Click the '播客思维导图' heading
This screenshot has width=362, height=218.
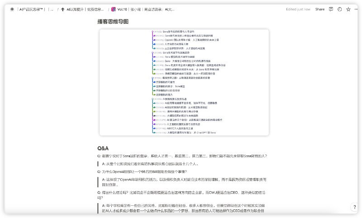(113, 22)
